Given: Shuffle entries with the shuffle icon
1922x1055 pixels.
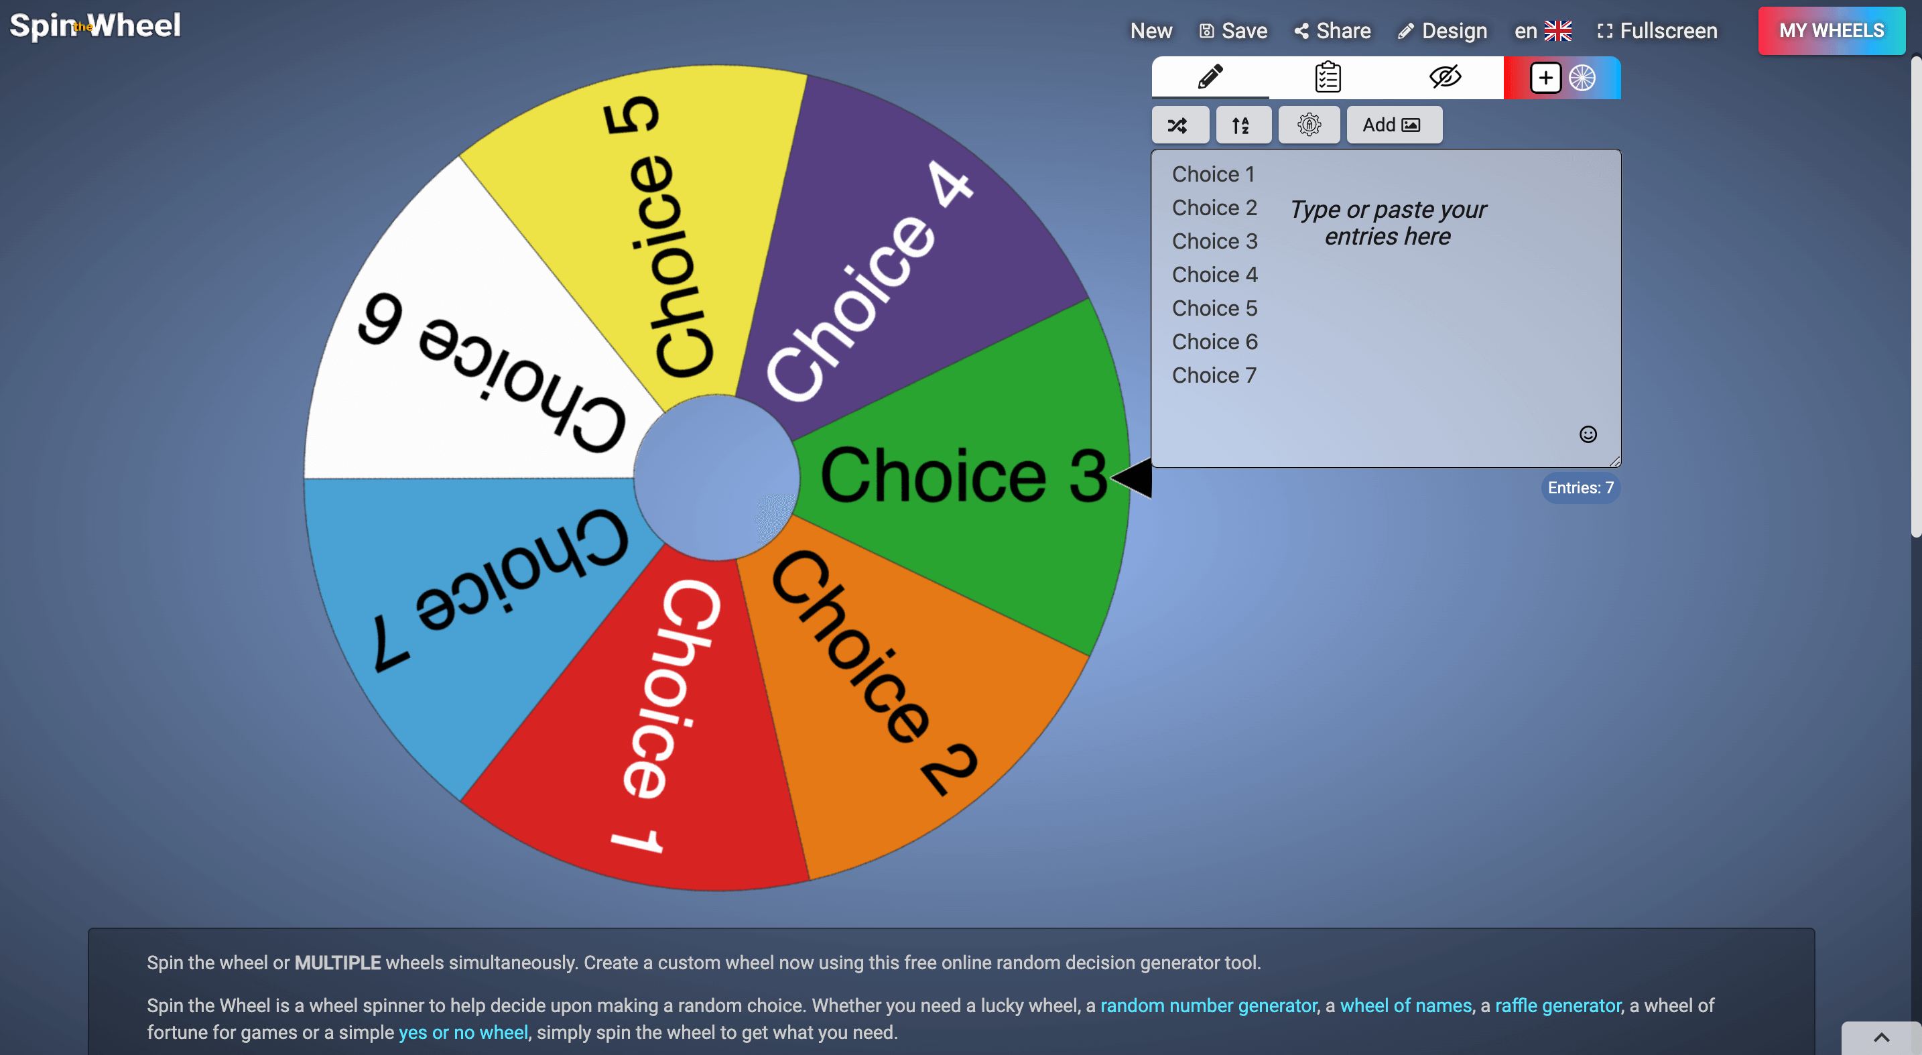Looking at the screenshot, I should (x=1179, y=125).
